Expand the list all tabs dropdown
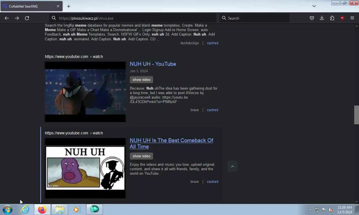Screen dimensions: 359x215 point(314,6)
